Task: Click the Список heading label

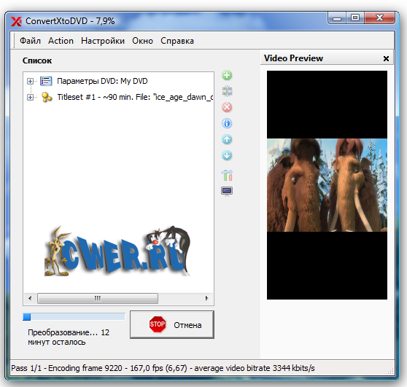Action: pyautogui.click(x=37, y=60)
